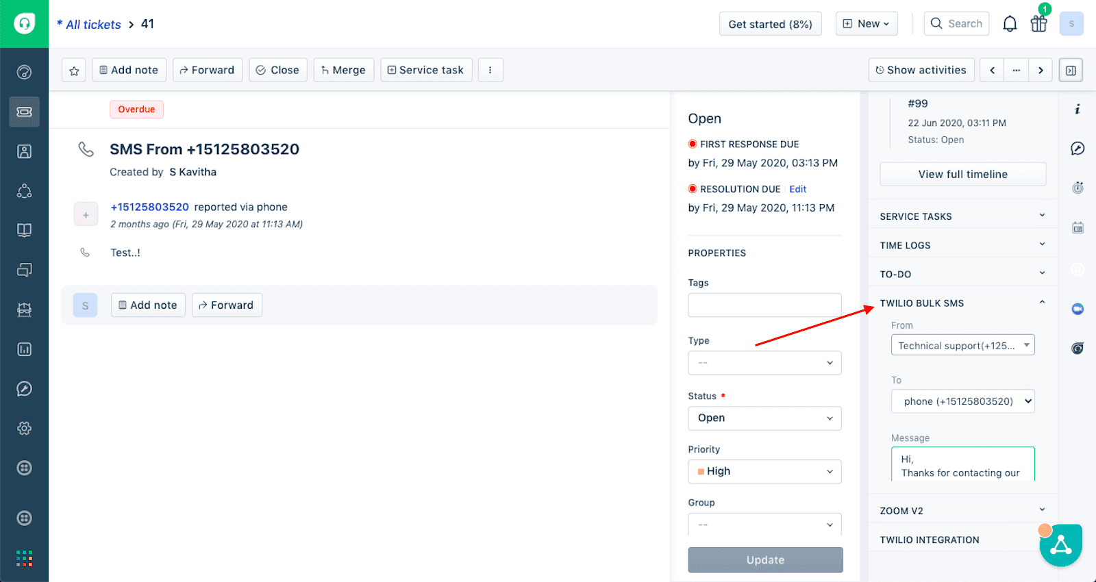Open the Solutions book icon

pyautogui.click(x=24, y=230)
